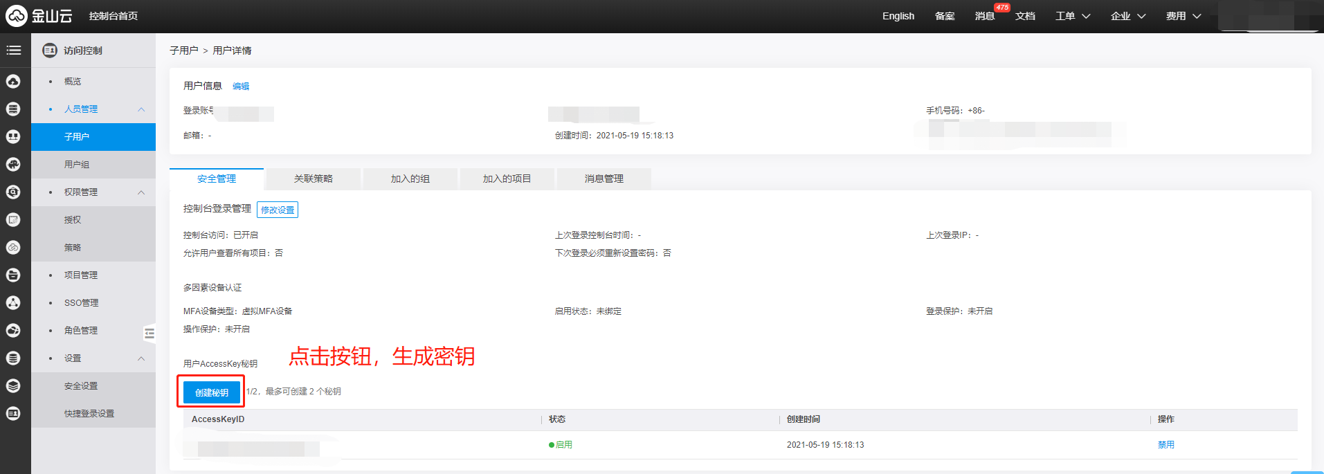
Task: Select 用户组 in the navigation
Action: tap(93, 165)
